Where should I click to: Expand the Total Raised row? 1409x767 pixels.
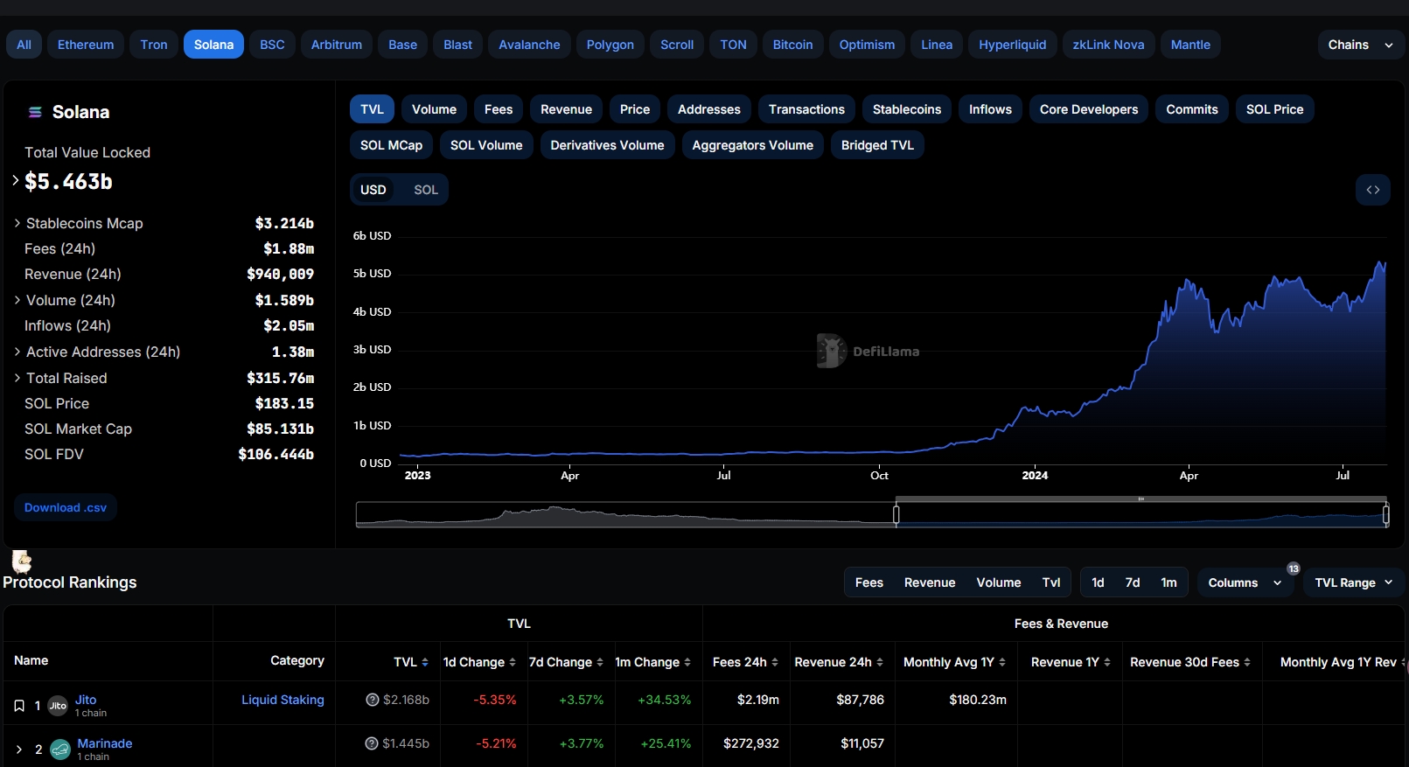[x=17, y=378]
